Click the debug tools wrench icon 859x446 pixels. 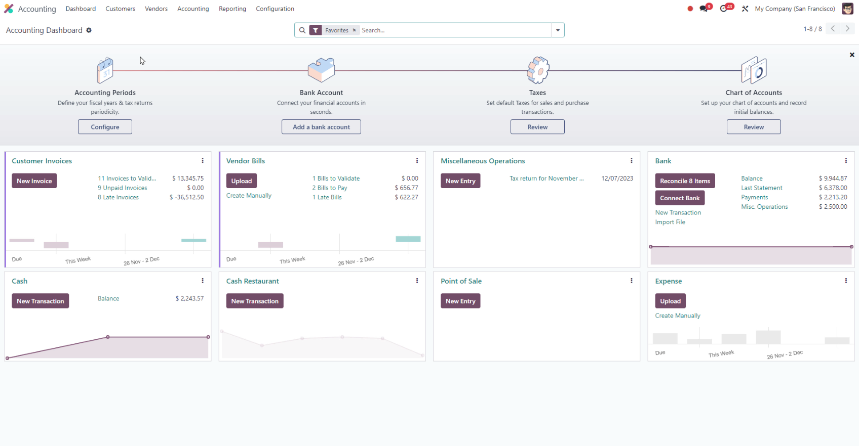point(745,9)
